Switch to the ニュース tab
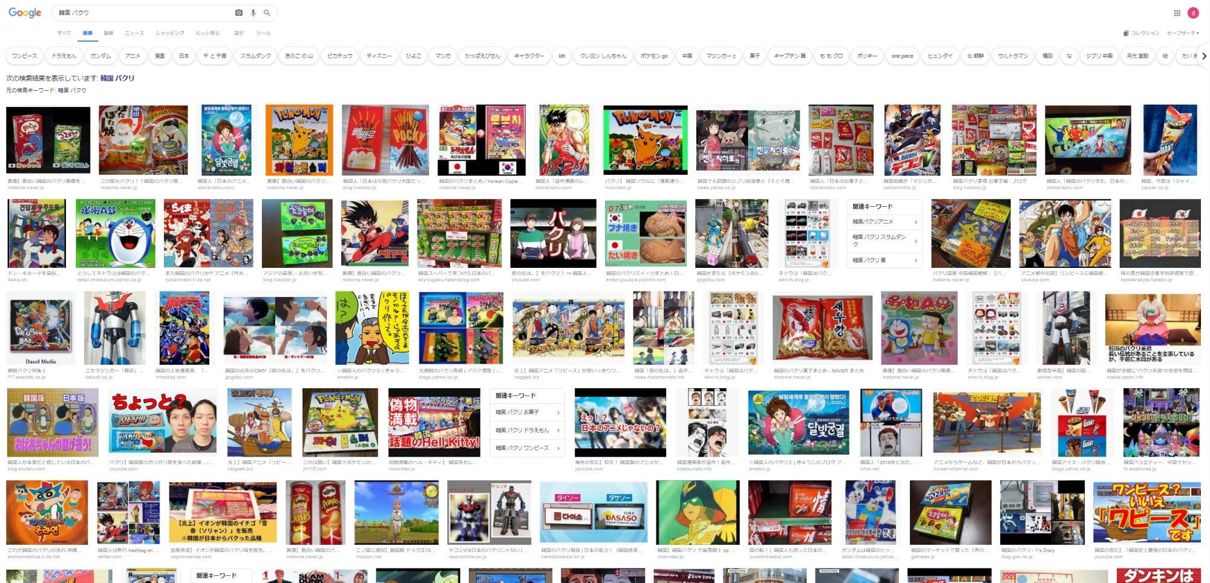Viewport: 1210px width, 583px height. 134,33
